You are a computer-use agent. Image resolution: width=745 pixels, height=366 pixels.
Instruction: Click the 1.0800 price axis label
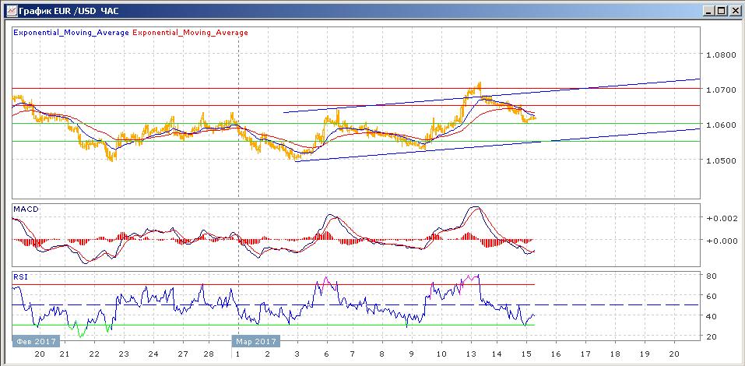721,55
